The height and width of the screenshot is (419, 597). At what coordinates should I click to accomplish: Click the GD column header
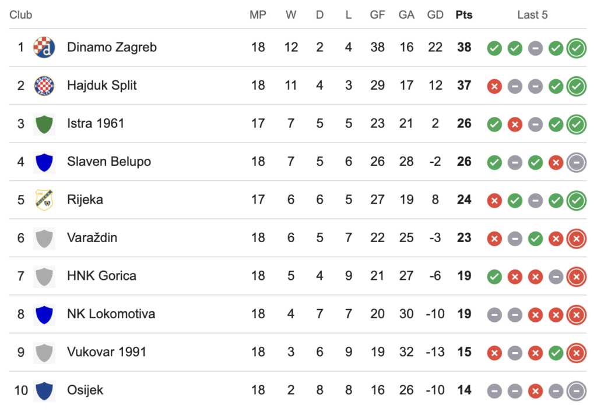click(435, 15)
